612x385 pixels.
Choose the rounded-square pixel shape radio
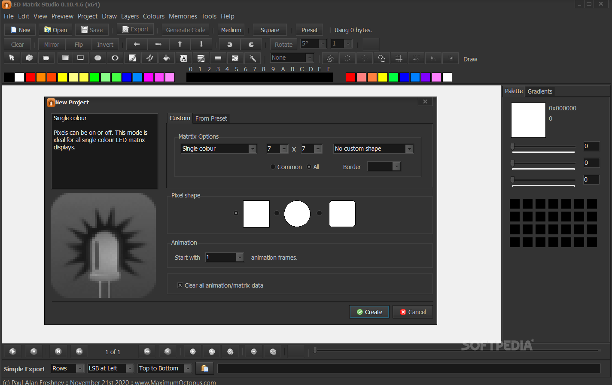click(319, 213)
